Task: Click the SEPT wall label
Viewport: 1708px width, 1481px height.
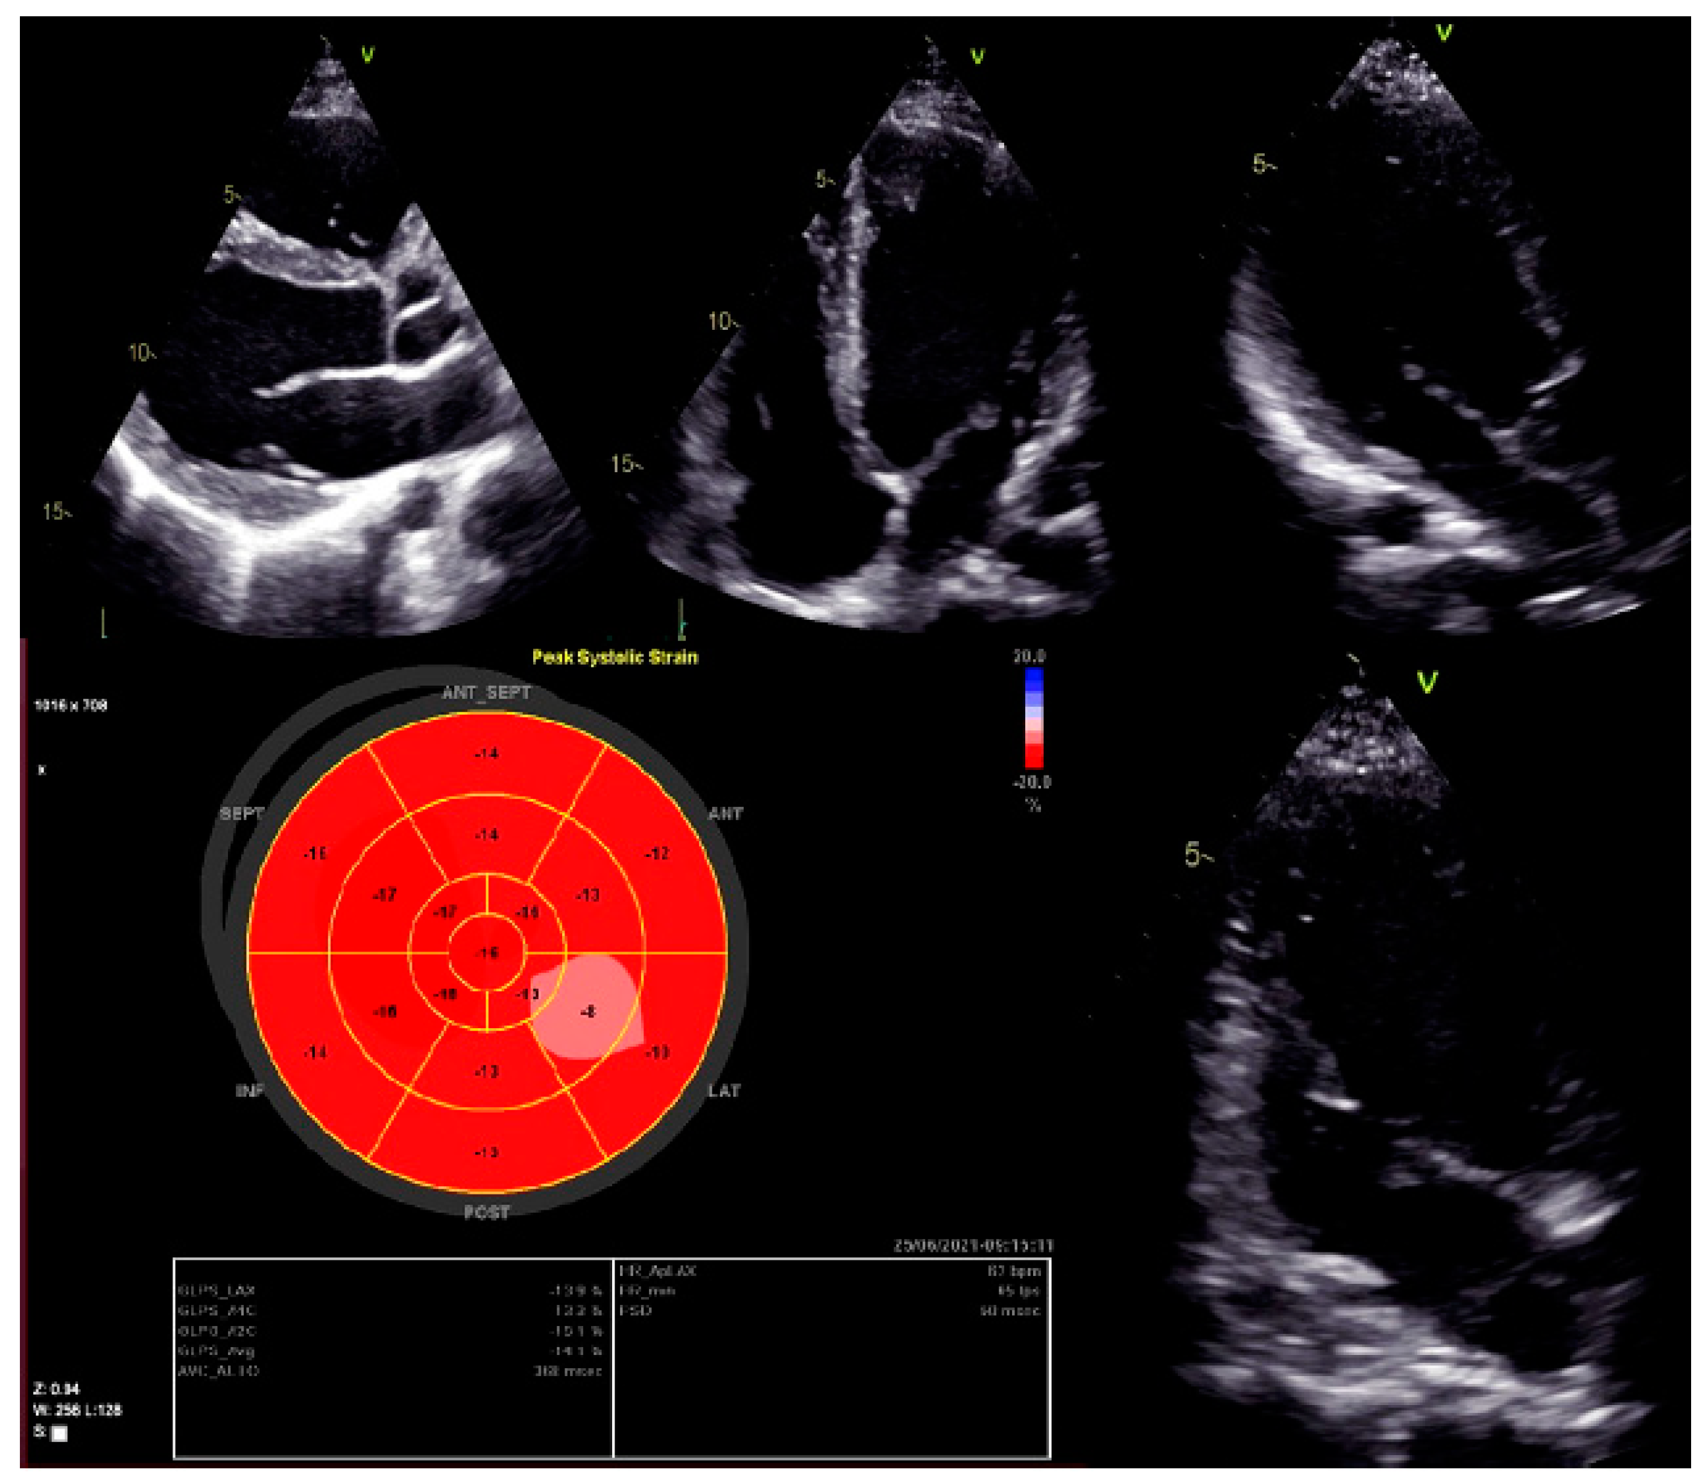Action: point(241,814)
